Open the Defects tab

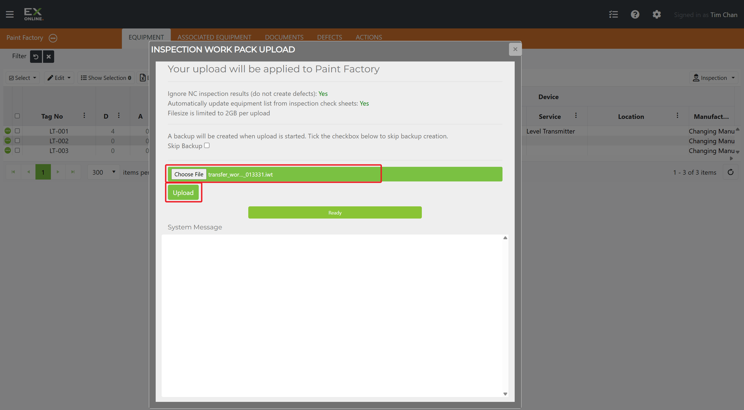pyautogui.click(x=329, y=37)
